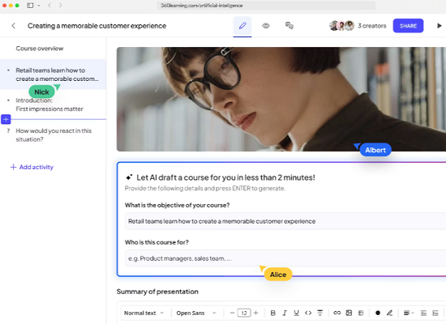Open the black text color picker
The image size is (446, 324).
pyautogui.click(x=378, y=313)
